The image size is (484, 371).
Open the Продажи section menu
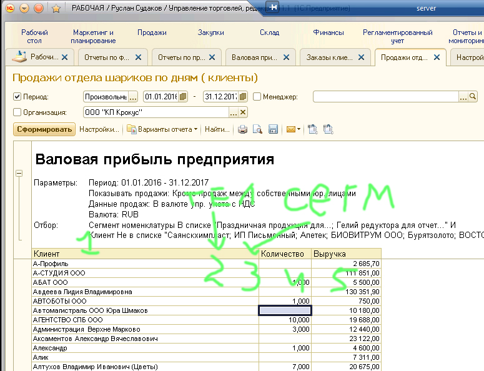pos(152,33)
